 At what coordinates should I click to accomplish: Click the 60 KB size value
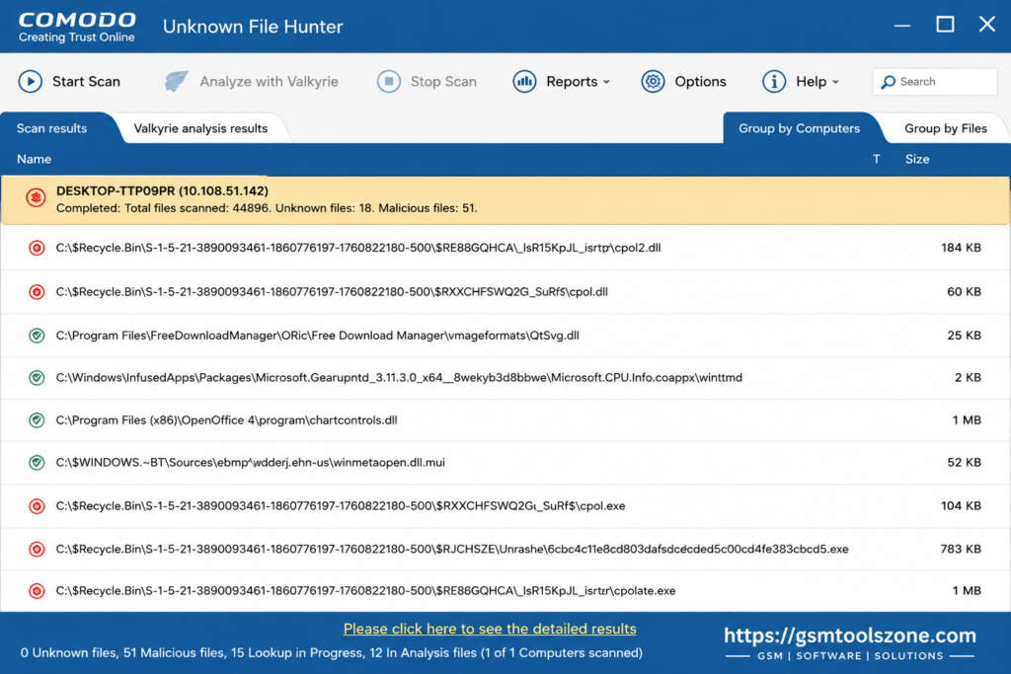point(964,292)
